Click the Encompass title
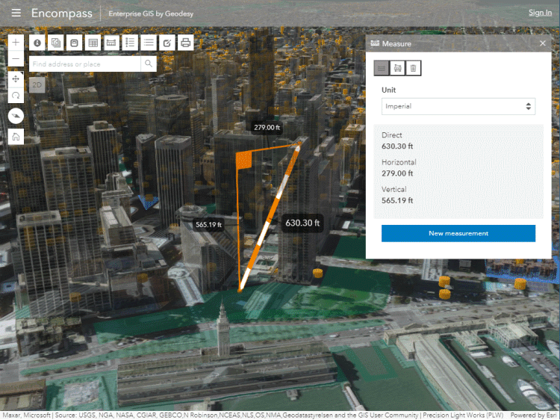Image resolution: width=560 pixels, height=420 pixels. (62, 13)
